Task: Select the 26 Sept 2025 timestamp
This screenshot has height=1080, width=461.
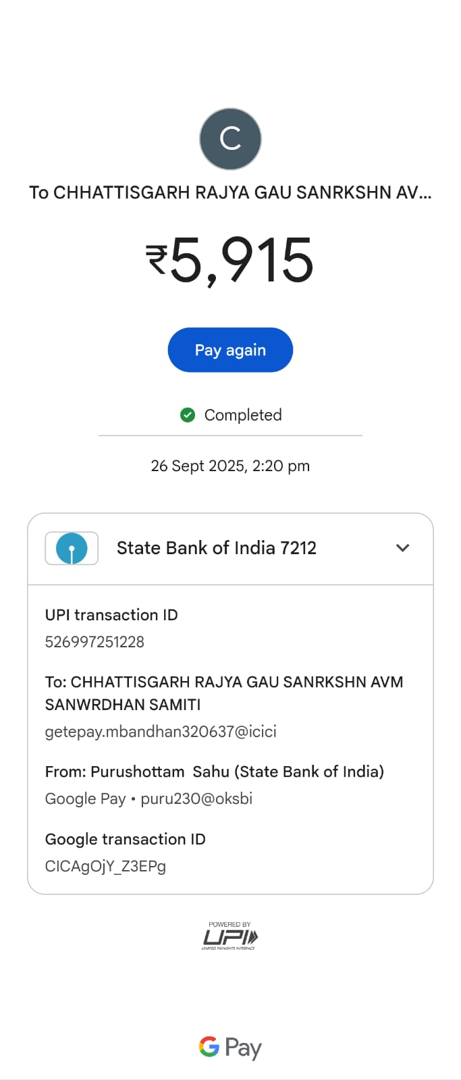Action: coord(230,466)
